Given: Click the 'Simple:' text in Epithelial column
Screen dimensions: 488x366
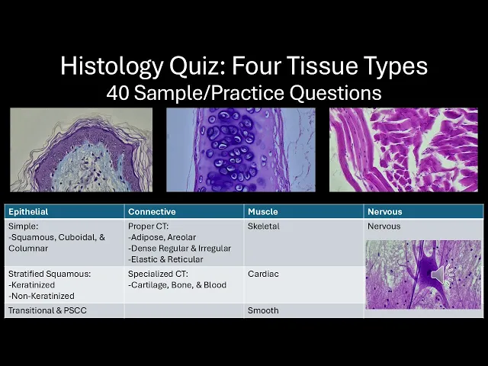Looking at the screenshot, I should [x=23, y=226].
